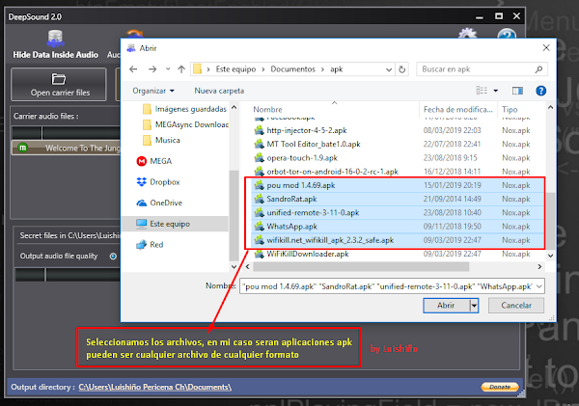Image resolution: width=579 pixels, height=406 pixels.
Task: Open dialog help blue question icon
Action: point(541,91)
